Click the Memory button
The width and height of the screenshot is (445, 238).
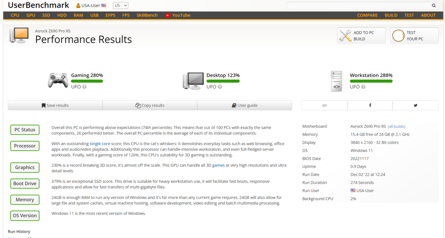(24, 200)
